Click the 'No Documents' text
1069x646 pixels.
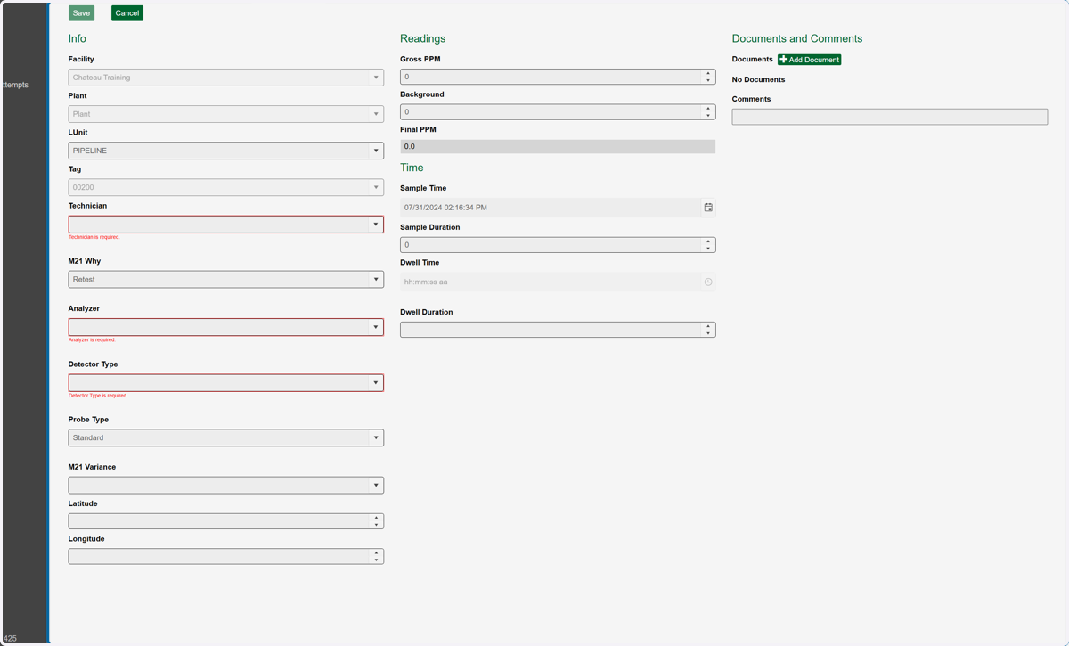tap(758, 79)
